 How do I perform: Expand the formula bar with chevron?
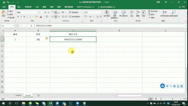pos(186,26)
